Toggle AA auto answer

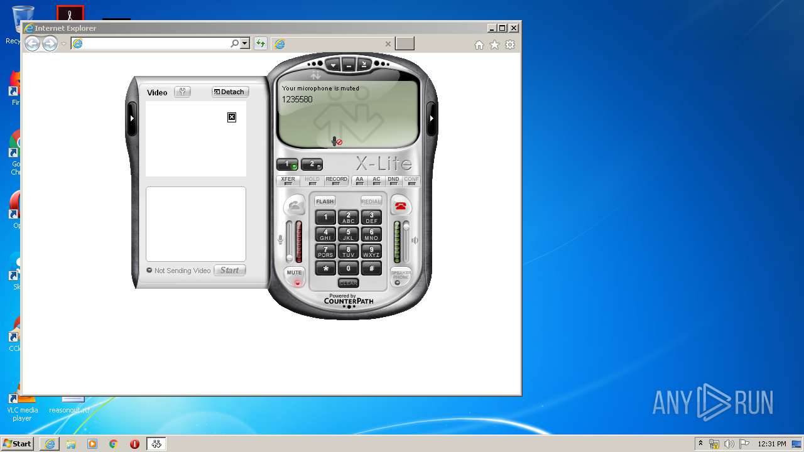point(359,181)
